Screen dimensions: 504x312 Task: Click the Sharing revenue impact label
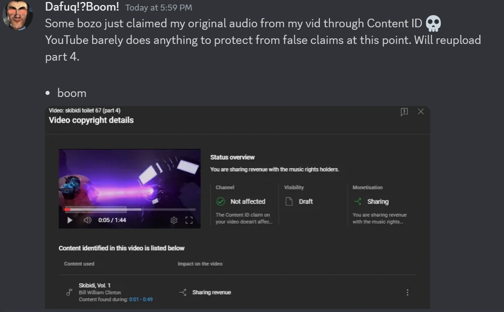point(212,292)
